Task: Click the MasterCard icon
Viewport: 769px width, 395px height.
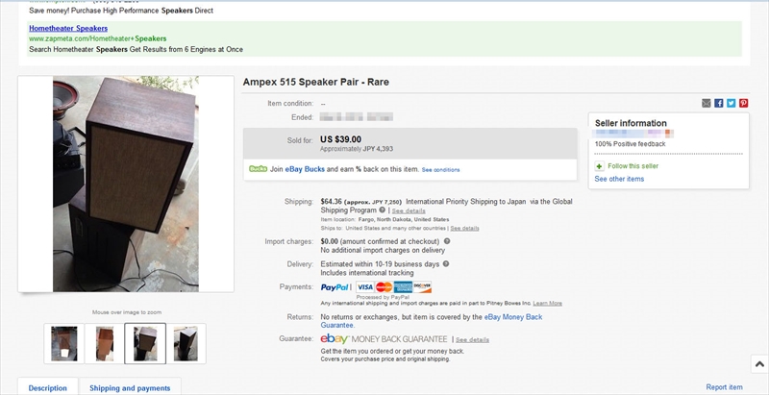Action: [x=384, y=287]
